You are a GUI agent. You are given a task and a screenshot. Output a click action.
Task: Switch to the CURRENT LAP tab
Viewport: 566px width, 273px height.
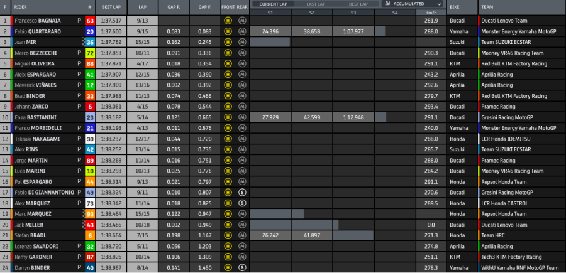coord(273,4)
